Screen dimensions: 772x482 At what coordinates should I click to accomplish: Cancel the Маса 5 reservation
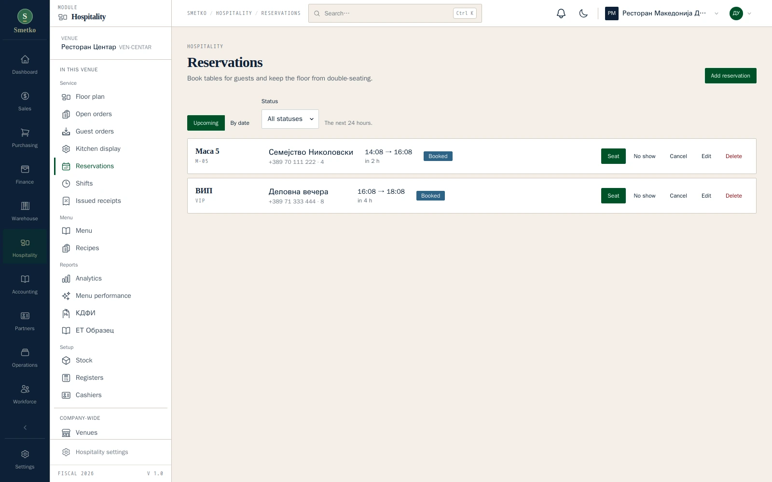pyautogui.click(x=678, y=156)
